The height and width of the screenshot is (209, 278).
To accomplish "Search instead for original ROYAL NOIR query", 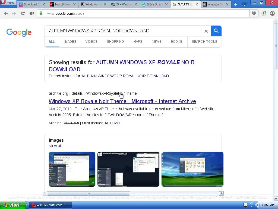I will [x=125, y=76].
